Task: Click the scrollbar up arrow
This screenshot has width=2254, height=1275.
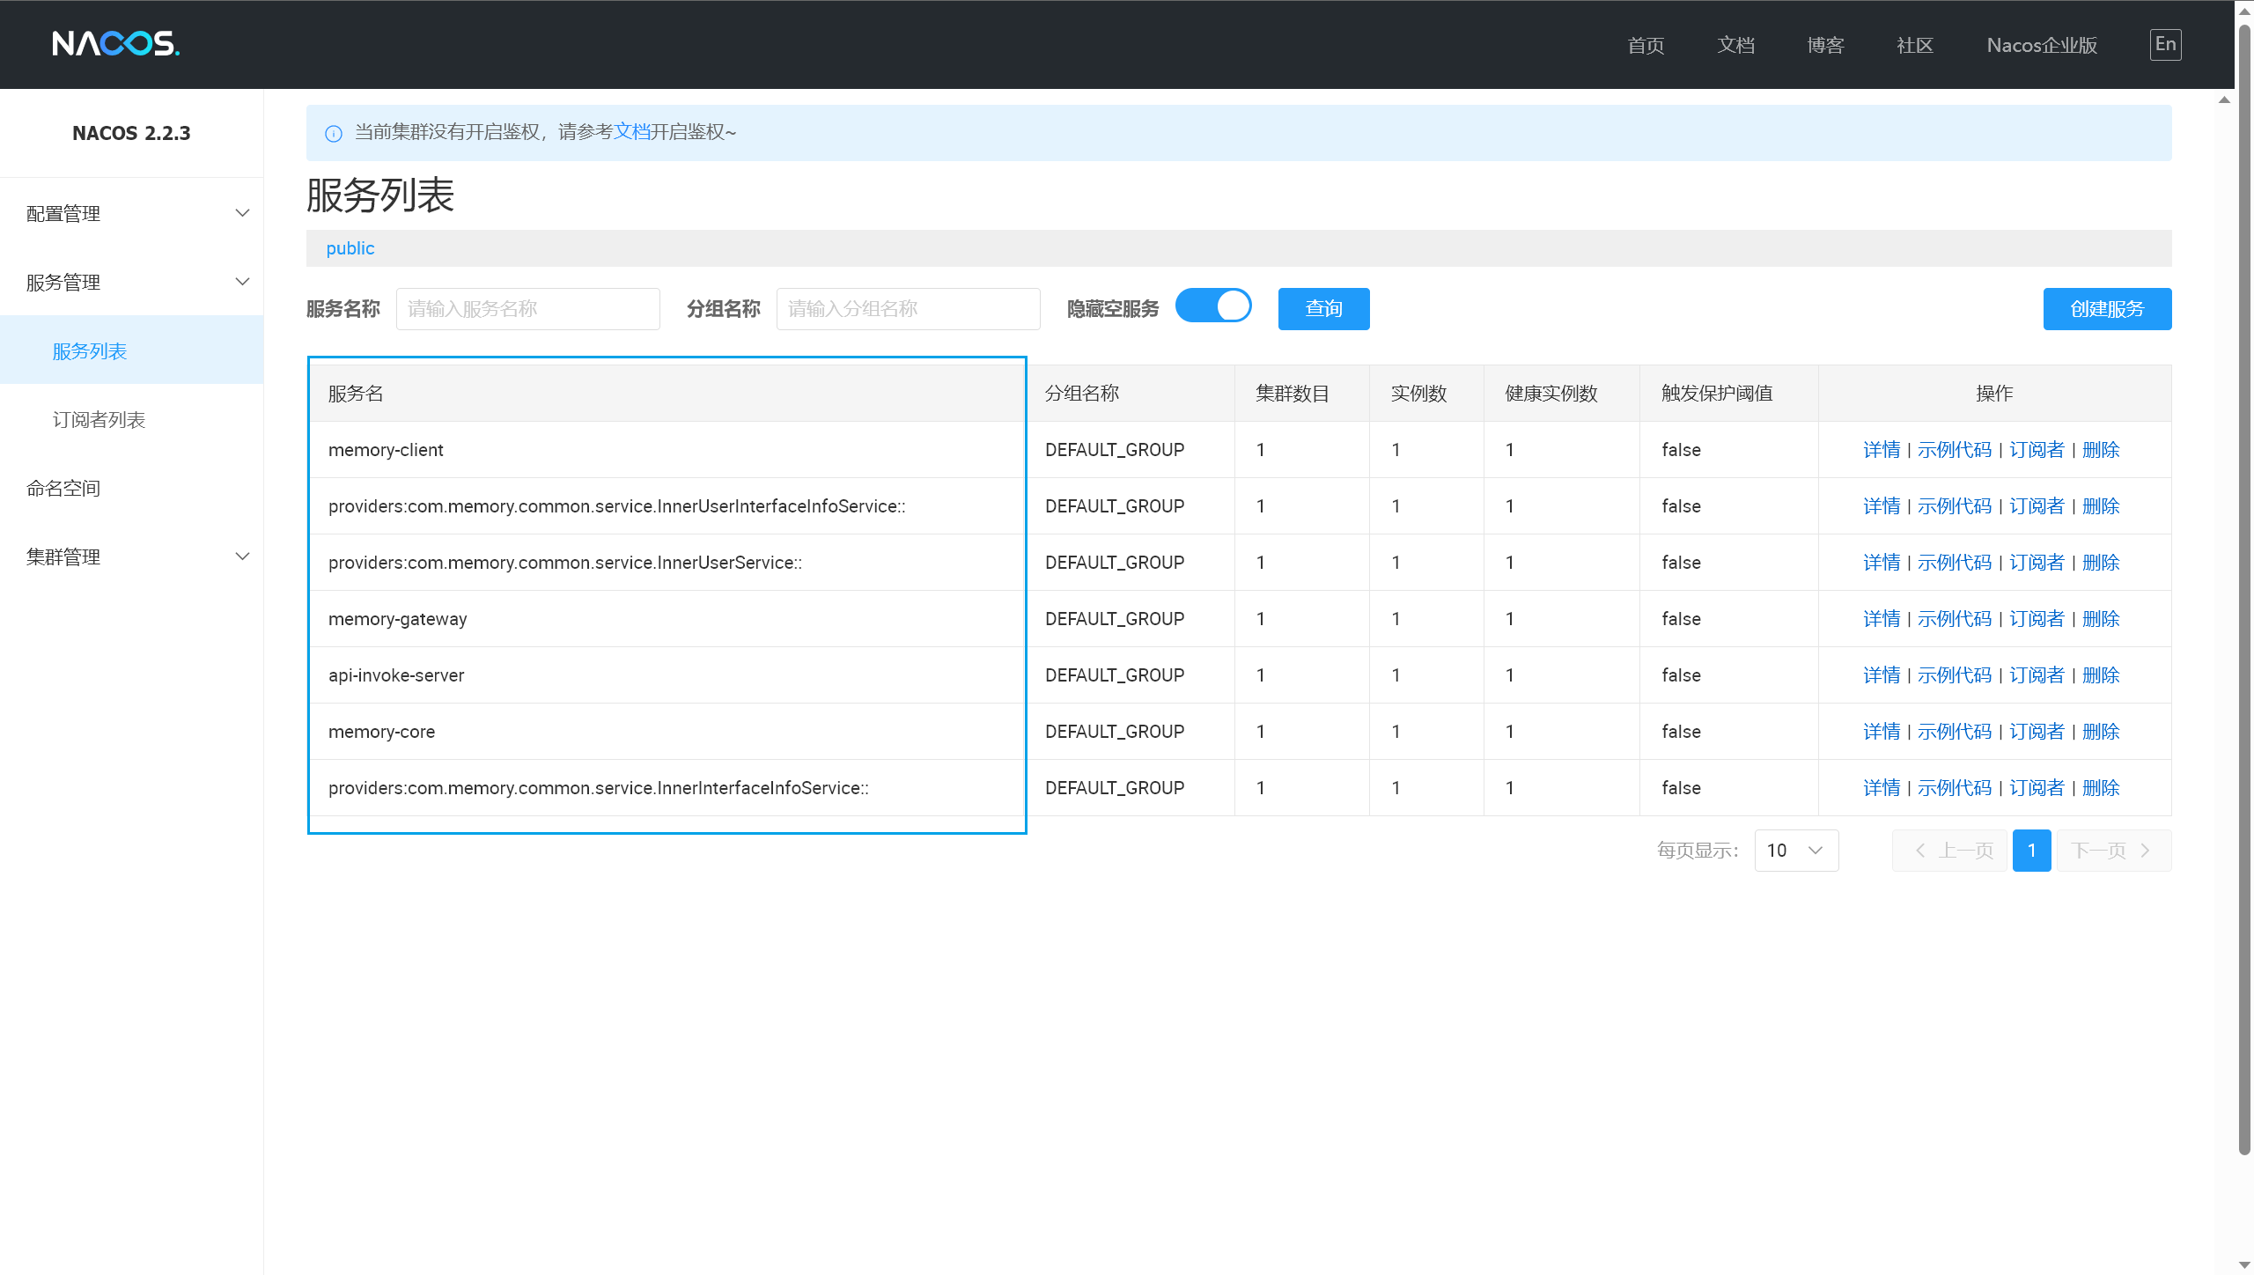Action: (2244, 11)
